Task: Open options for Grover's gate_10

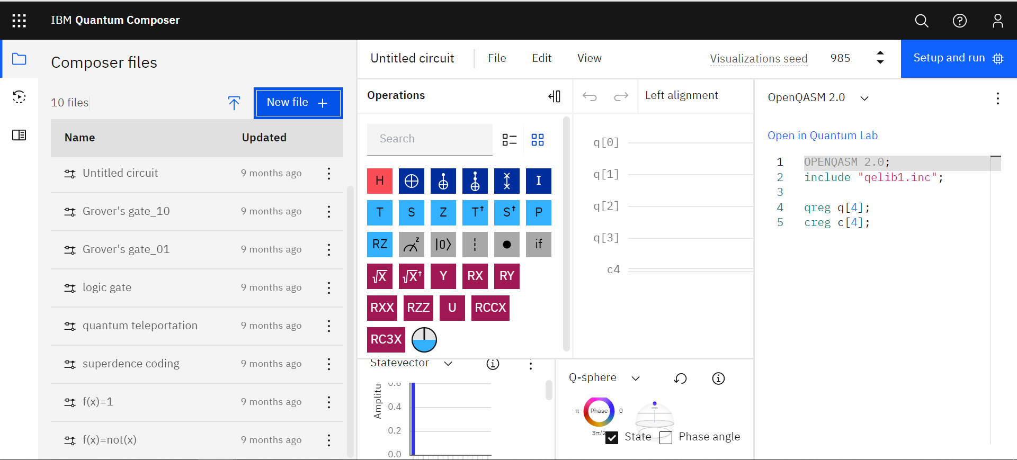Action: [329, 212]
